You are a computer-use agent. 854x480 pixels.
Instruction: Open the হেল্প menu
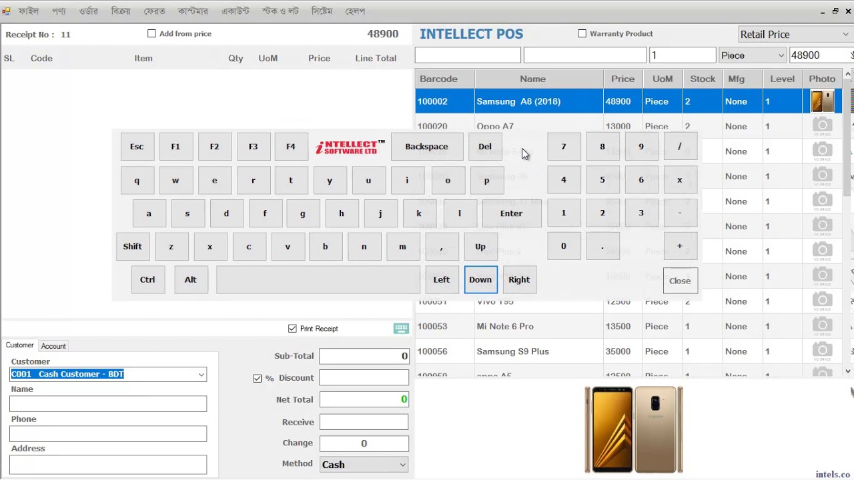pos(355,11)
